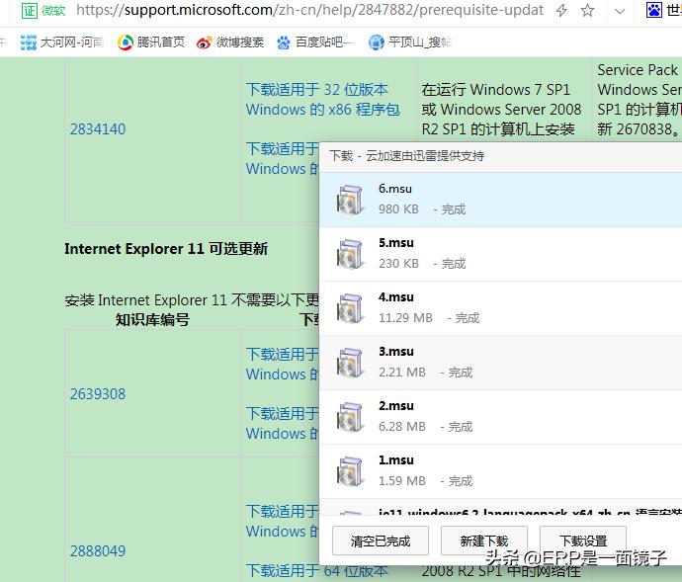Open knowledge base article 2639308
This screenshot has width=682, height=582.
[x=98, y=394]
